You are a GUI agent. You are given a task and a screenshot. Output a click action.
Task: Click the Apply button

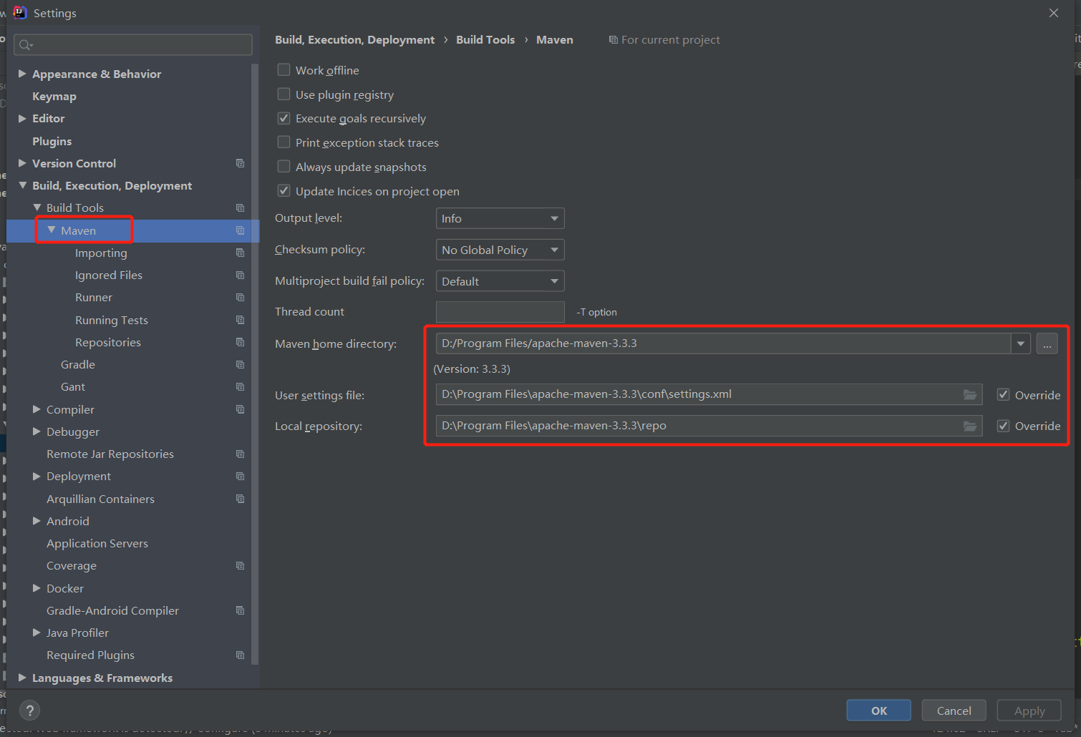tap(1029, 711)
